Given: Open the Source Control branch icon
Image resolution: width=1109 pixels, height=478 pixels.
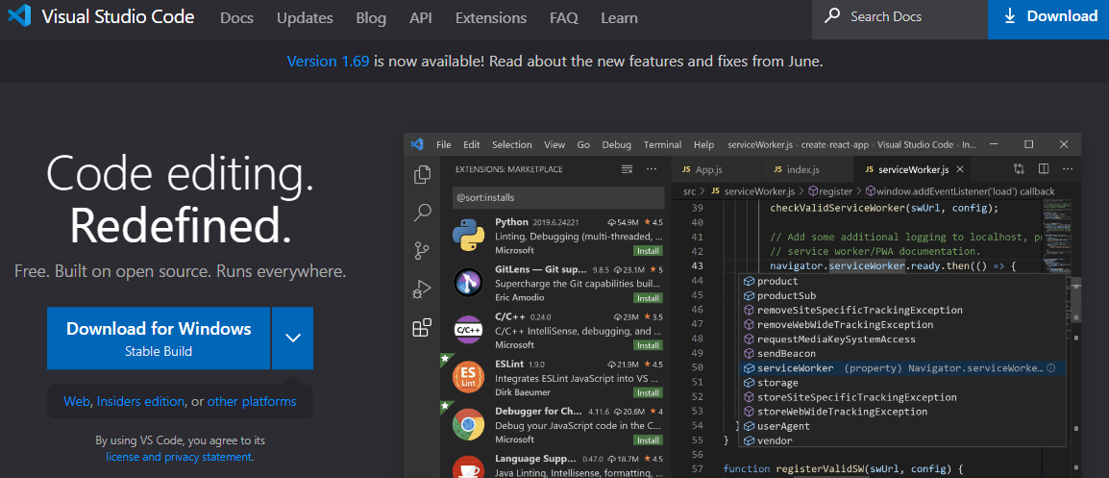Looking at the screenshot, I should coord(421,251).
